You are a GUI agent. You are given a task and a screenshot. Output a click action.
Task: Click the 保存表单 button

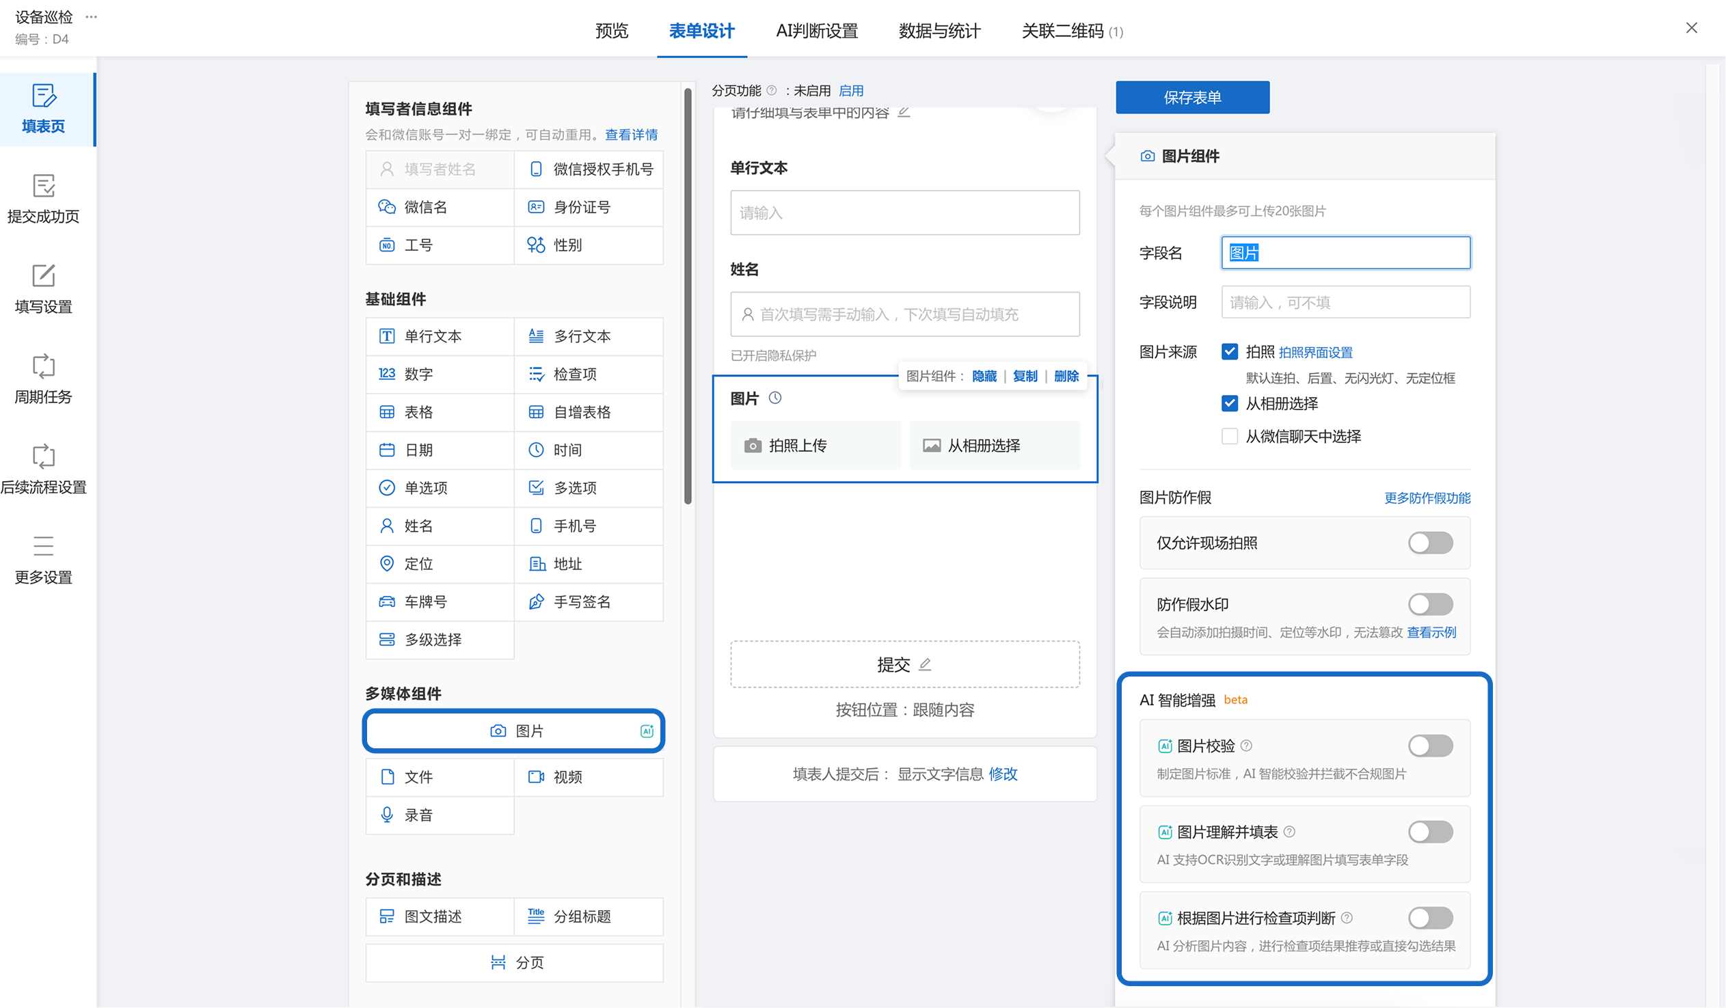1192,97
